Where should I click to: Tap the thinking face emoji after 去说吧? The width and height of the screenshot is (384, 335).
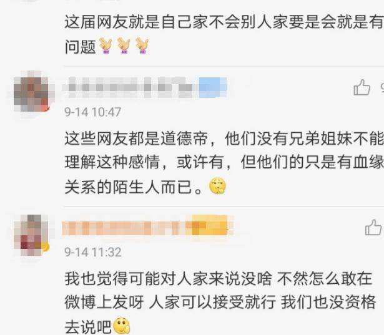pyautogui.click(x=122, y=326)
